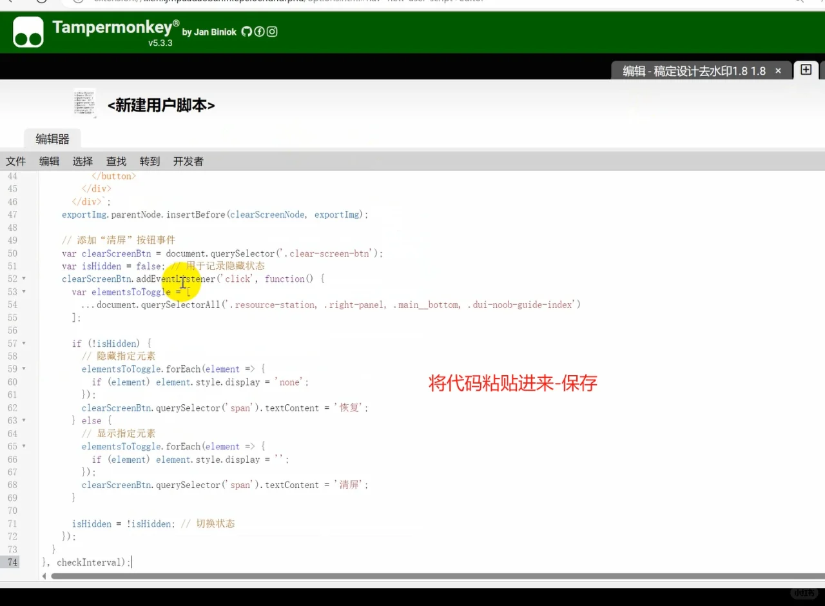Click the comment '// 添加“清屏”按钮事件'
The image size is (825, 606).
pyautogui.click(x=119, y=240)
